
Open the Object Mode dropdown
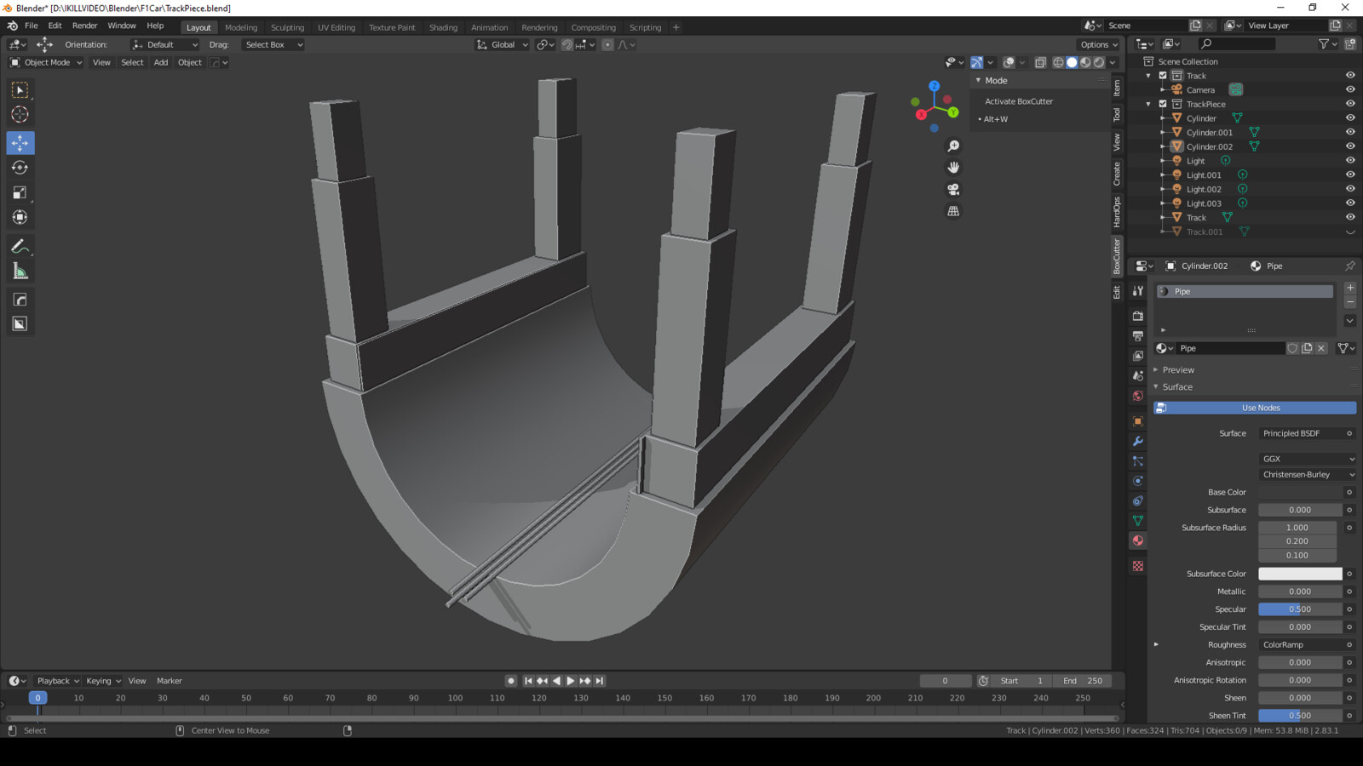[x=46, y=62]
